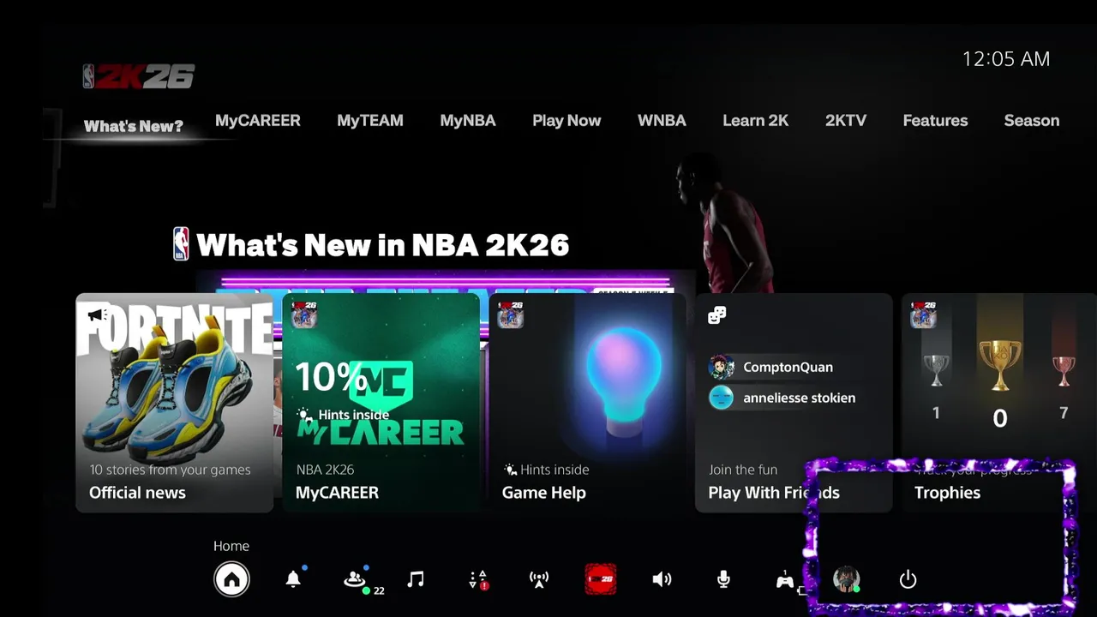Open the Play With Friends card
The width and height of the screenshot is (1097, 617).
click(794, 403)
